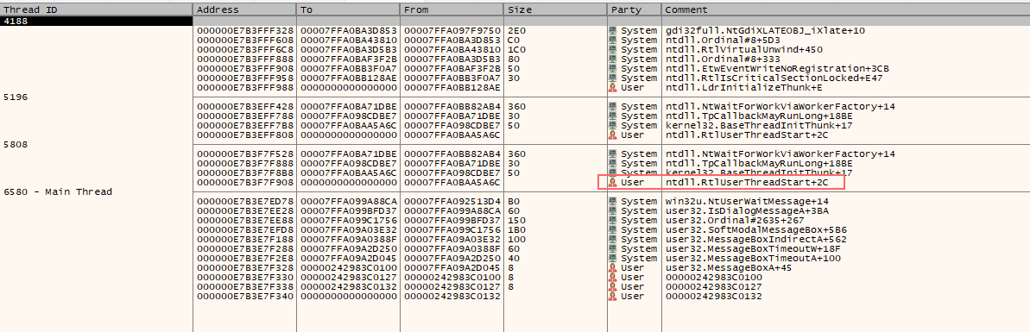Click the From column header

(x=452, y=9)
